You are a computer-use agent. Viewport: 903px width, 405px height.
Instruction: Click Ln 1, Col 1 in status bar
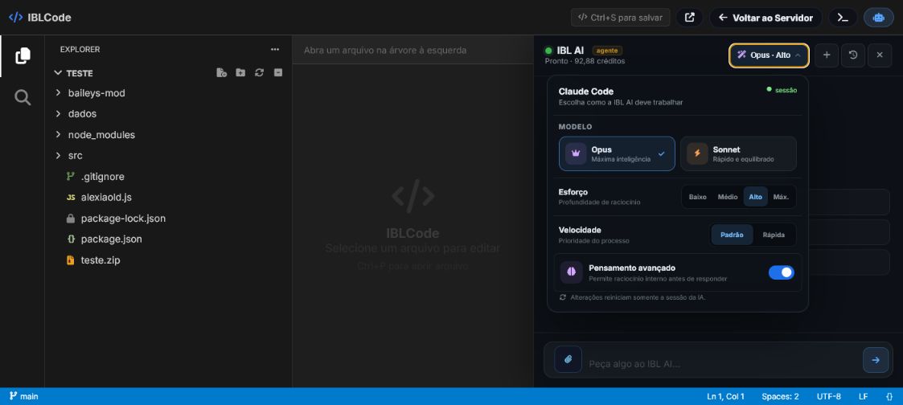tap(725, 396)
